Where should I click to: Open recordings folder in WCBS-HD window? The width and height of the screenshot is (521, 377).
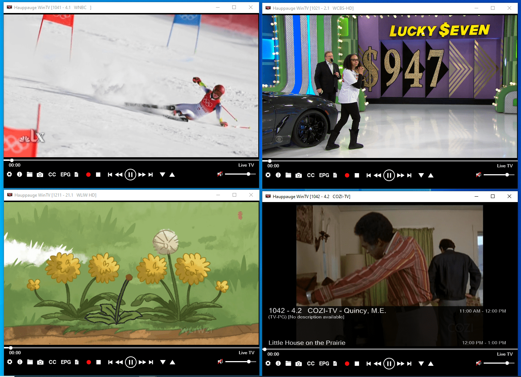[288, 175]
